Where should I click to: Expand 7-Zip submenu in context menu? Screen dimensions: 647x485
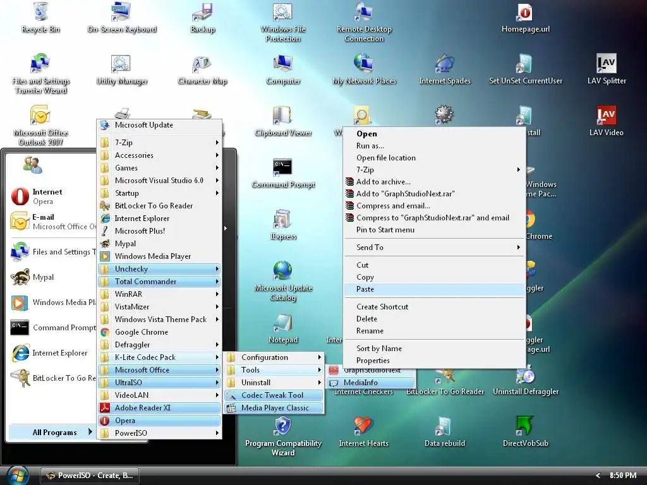tap(434, 169)
